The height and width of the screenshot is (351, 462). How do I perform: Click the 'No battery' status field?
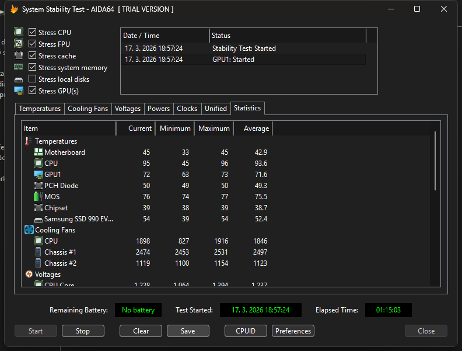tap(138, 310)
